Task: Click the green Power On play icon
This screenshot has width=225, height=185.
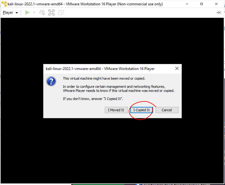Action: click(x=27, y=12)
